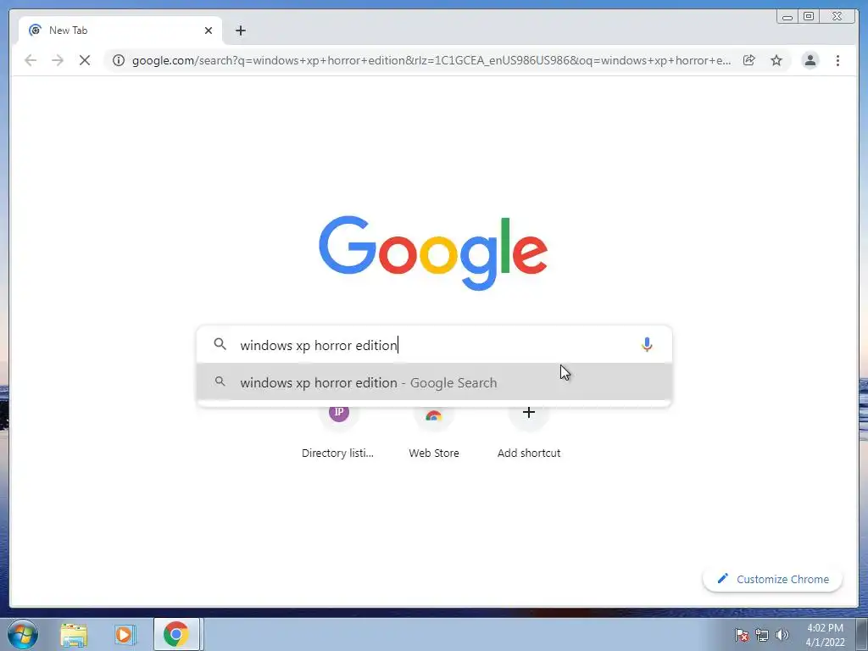This screenshot has height=651, width=868.
Task: Close the Chrome window
Action: [x=838, y=17]
